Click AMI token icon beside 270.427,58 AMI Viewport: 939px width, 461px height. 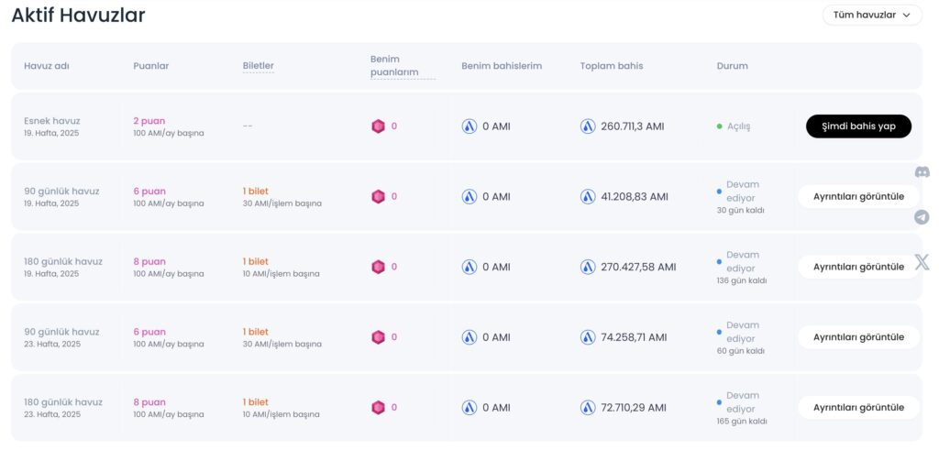coord(588,267)
